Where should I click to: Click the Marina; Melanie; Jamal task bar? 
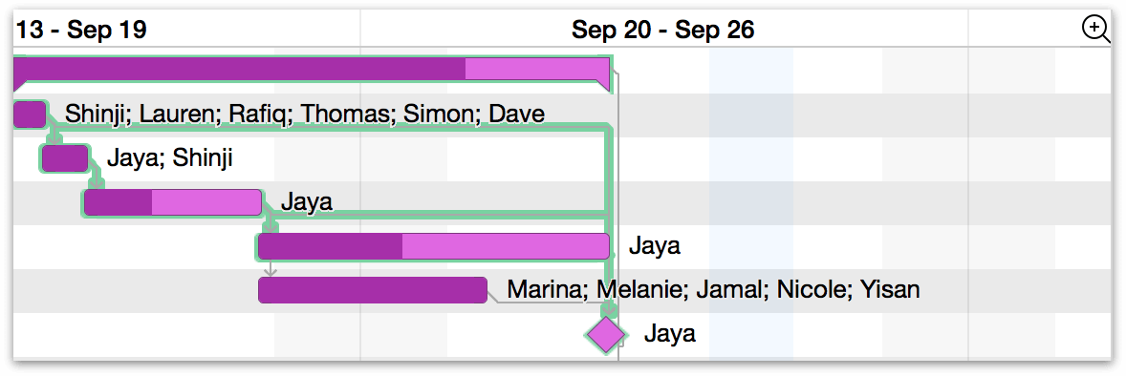click(x=372, y=290)
